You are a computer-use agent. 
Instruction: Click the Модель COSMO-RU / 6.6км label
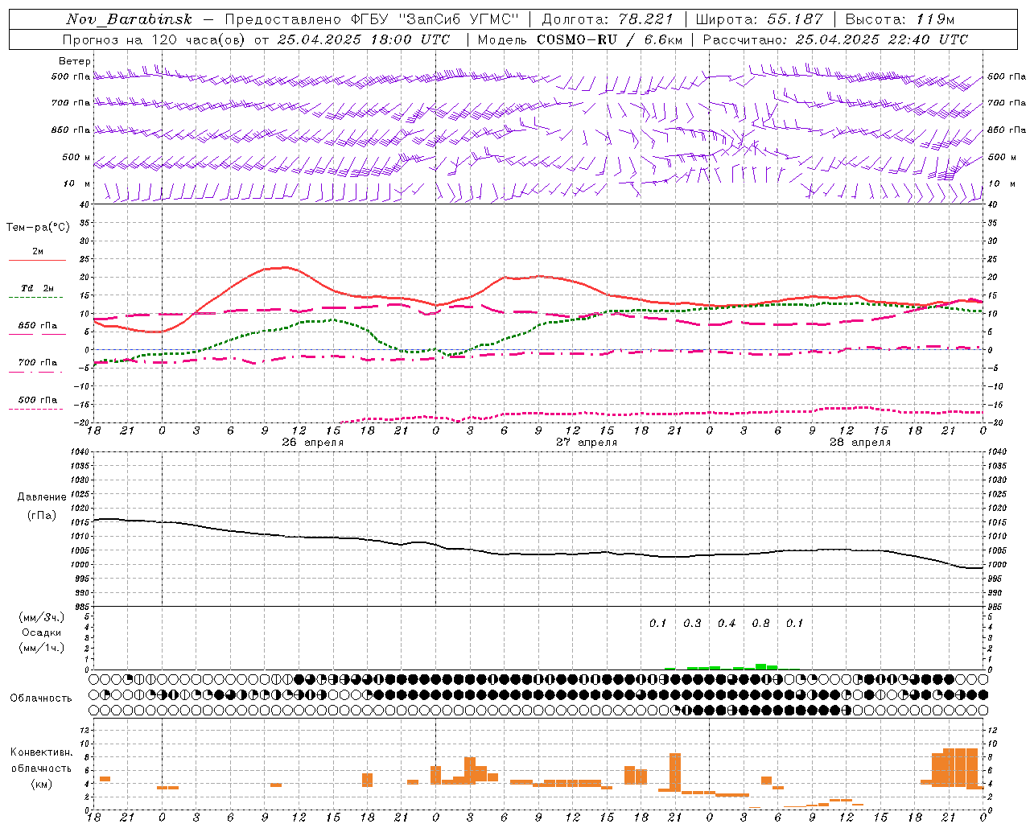coord(579,39)
